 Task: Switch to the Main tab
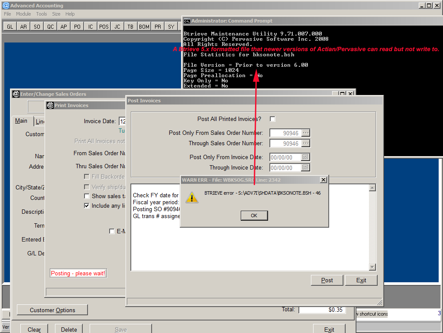click(22, 121)
